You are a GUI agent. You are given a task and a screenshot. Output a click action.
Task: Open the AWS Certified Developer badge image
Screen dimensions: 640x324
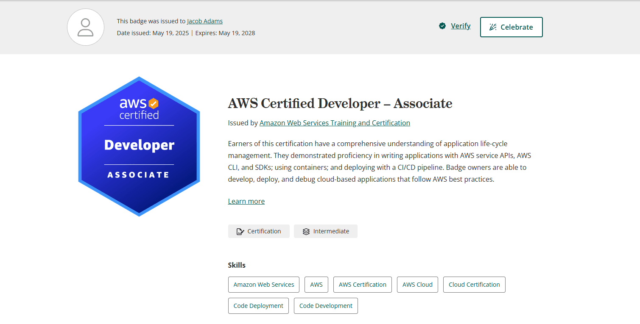[139, 147]
